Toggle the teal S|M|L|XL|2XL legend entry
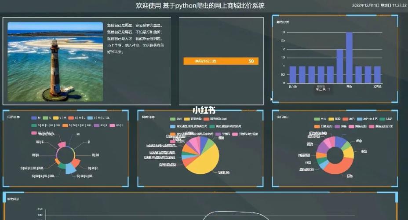 46,125
